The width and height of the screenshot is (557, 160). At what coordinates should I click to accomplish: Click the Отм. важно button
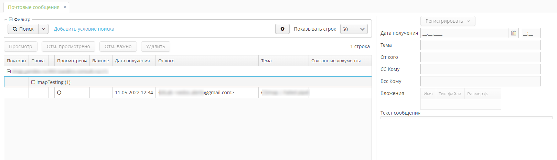(x=118, y=46)
